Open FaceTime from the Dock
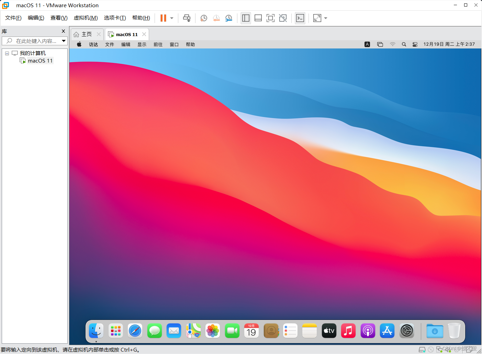This screenshot has width=482, height=354. pos(232,331)
